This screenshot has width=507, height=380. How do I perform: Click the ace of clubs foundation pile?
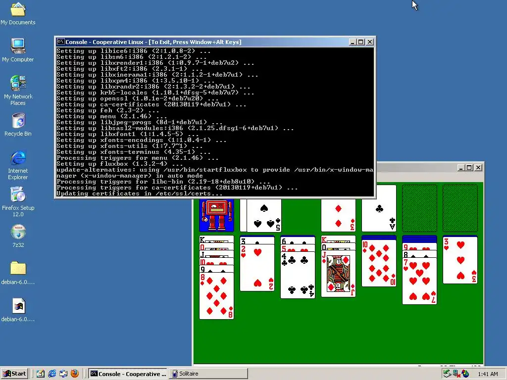[x=379, y=208]
